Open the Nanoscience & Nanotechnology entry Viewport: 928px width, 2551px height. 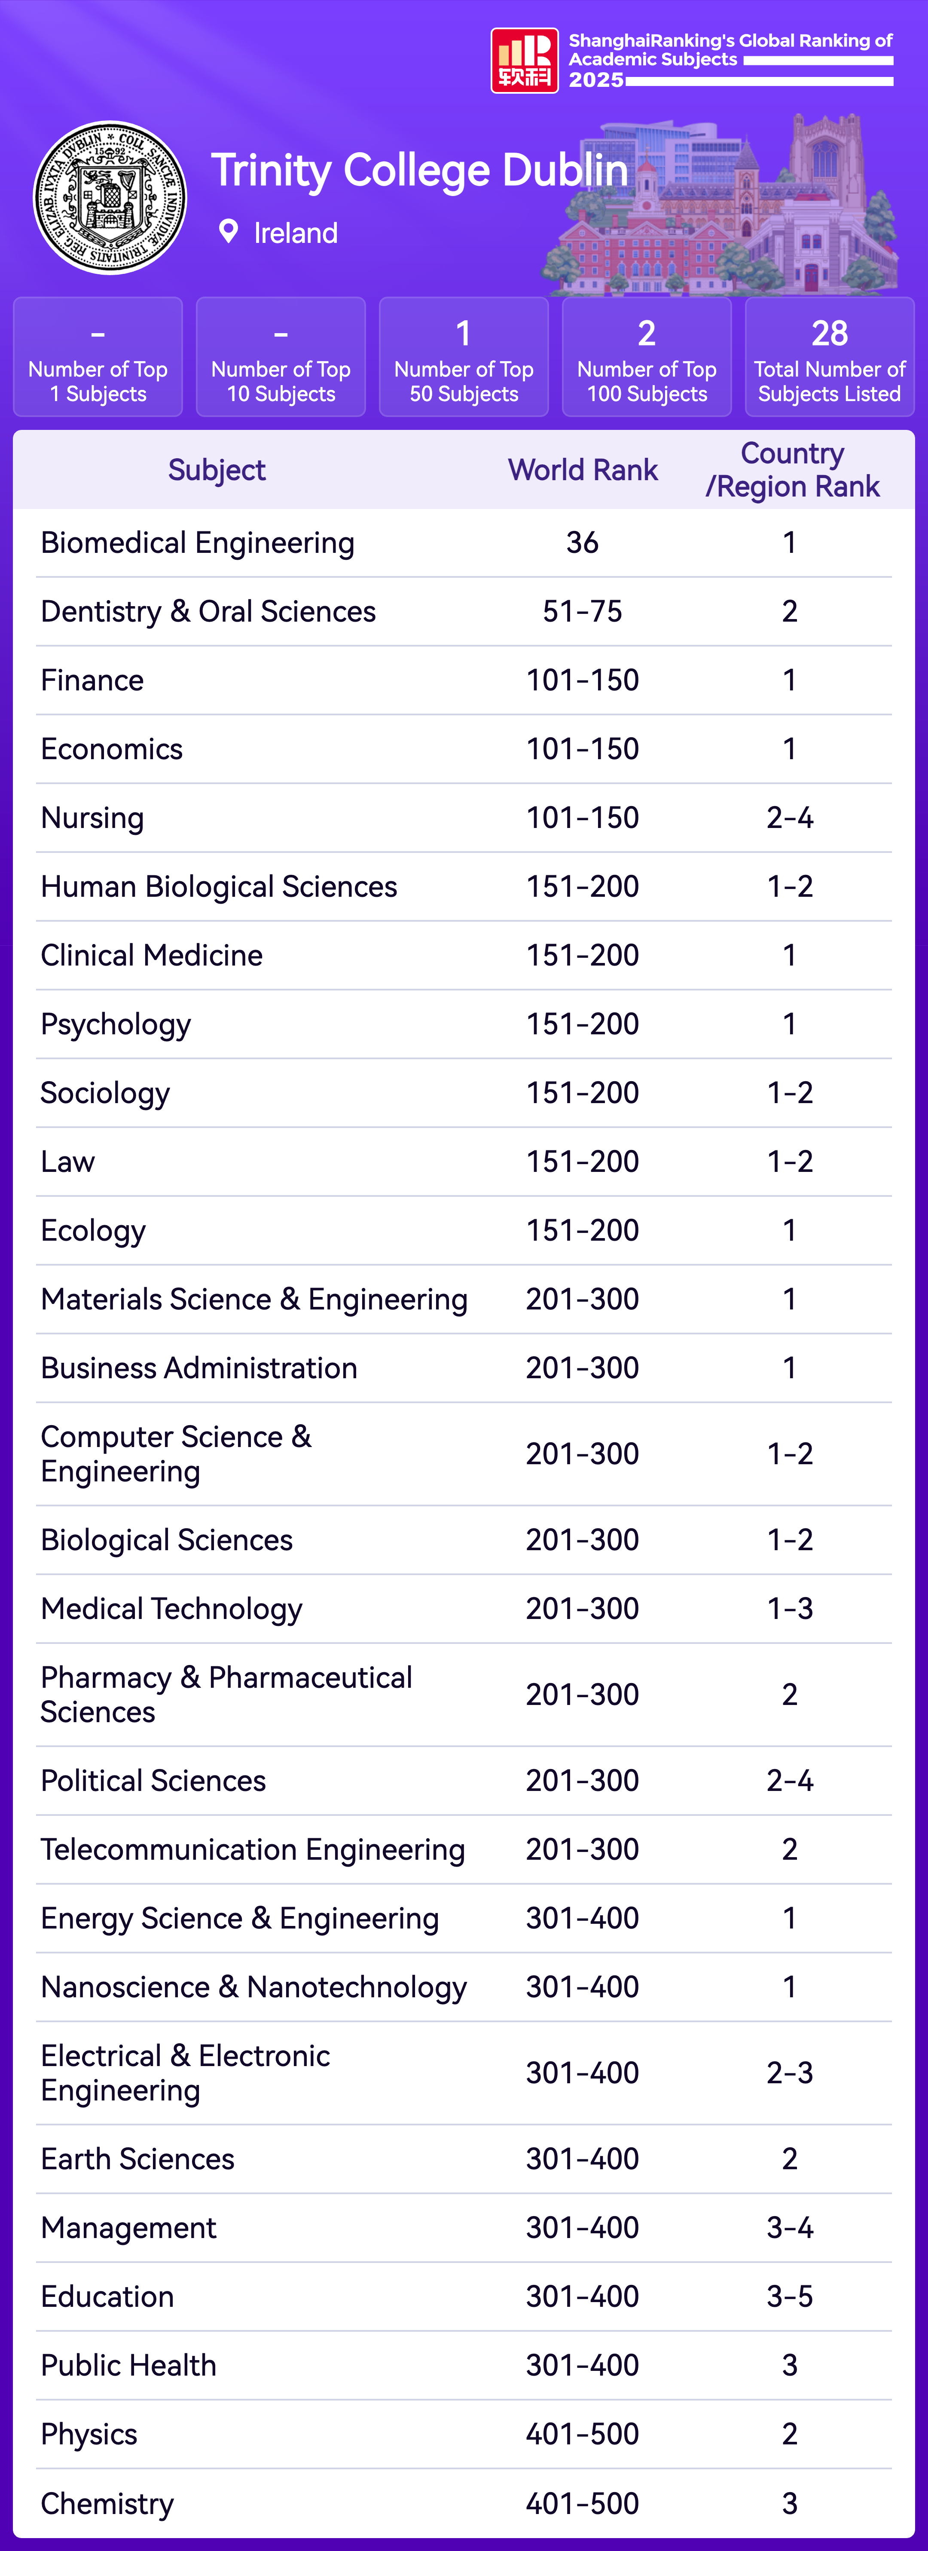(253, 1987)
